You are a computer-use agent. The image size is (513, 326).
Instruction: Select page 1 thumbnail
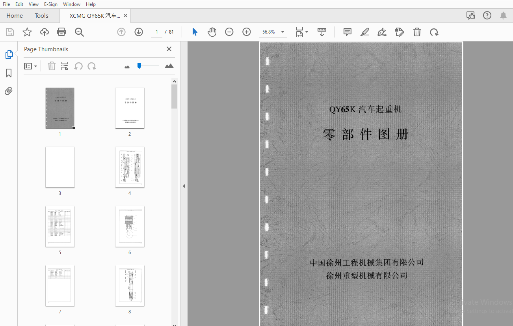point(60,108)
